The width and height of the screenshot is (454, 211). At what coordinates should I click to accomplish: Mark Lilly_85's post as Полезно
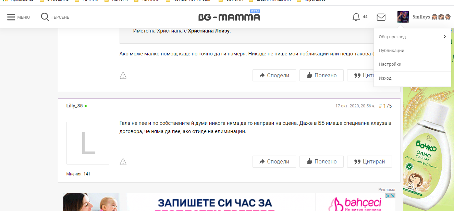pos(321,162)
